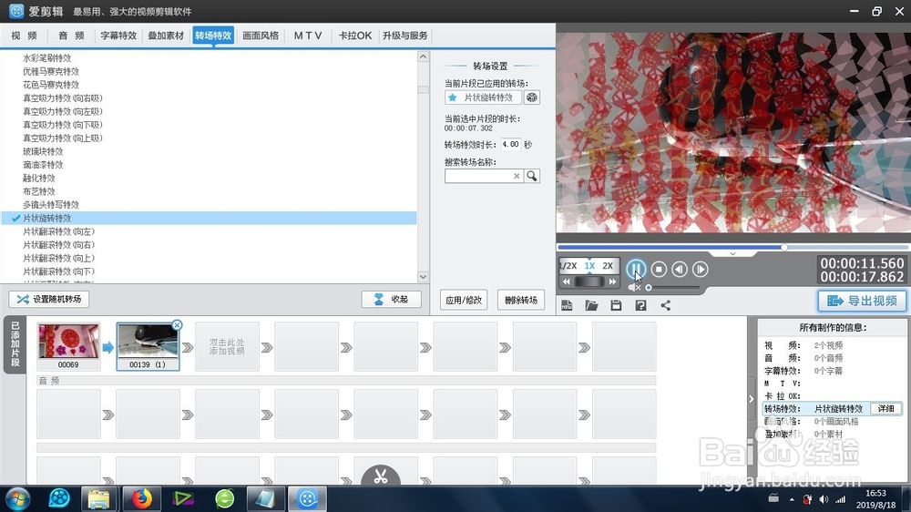Show hidden system tray icons
The image size is (911, 512).
point(792,499)
